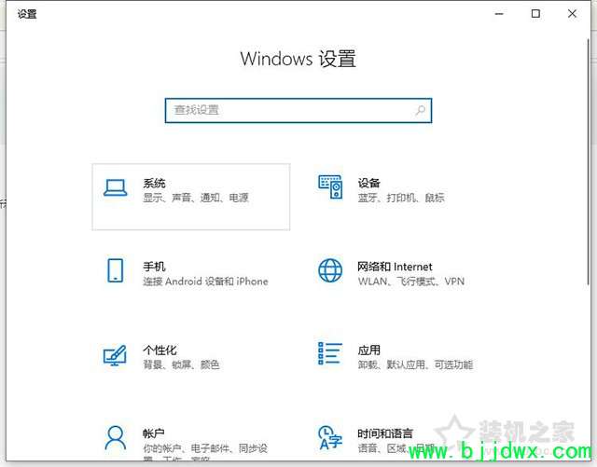
Task: Open 系统 settings category
Action: tap(190, 197)
